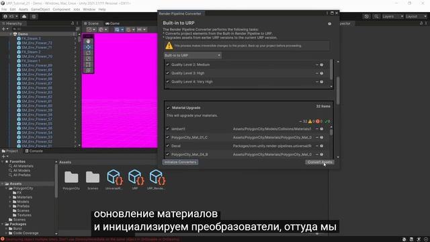Open help icon in lambert1 row
The width and height of the screenshot is (430, 242).
click(x=322, y=129)
